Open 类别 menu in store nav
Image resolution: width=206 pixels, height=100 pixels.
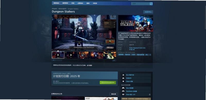coord(73,3)
